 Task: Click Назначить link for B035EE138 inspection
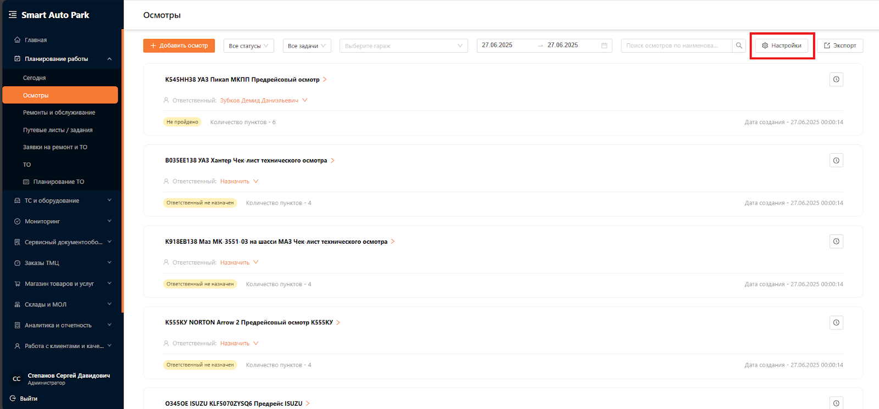(x=235, y=181)
